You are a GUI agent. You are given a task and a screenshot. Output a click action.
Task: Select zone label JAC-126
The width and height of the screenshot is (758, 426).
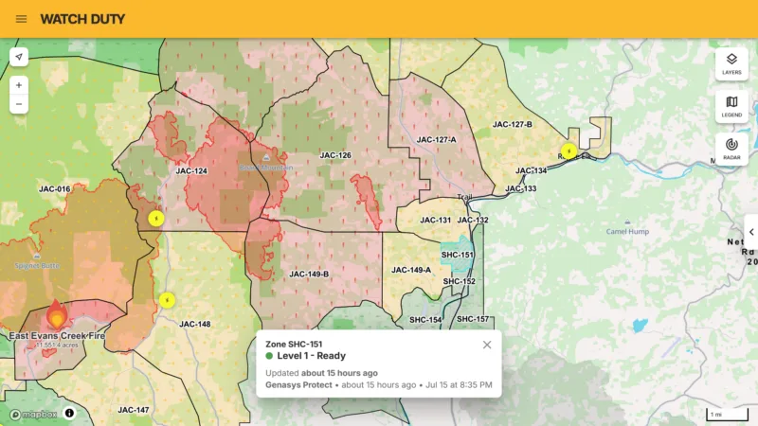point(335,155)
